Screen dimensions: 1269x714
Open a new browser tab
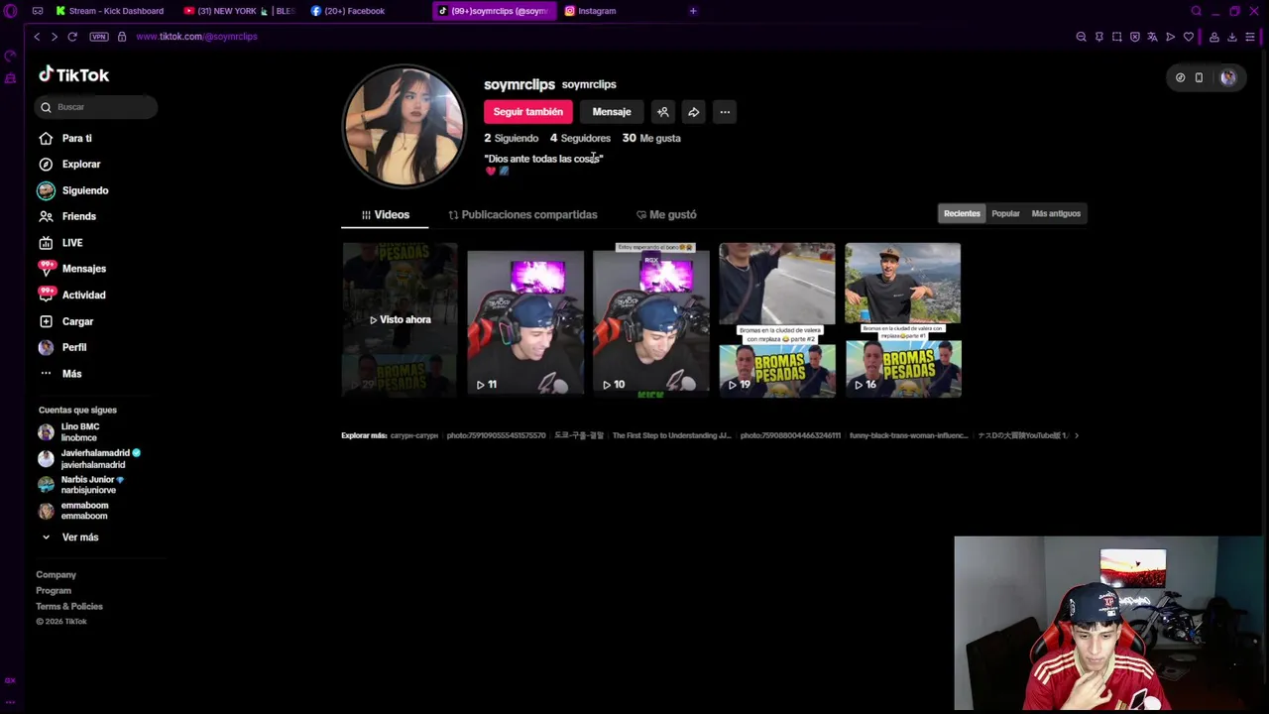click(693, 11)
